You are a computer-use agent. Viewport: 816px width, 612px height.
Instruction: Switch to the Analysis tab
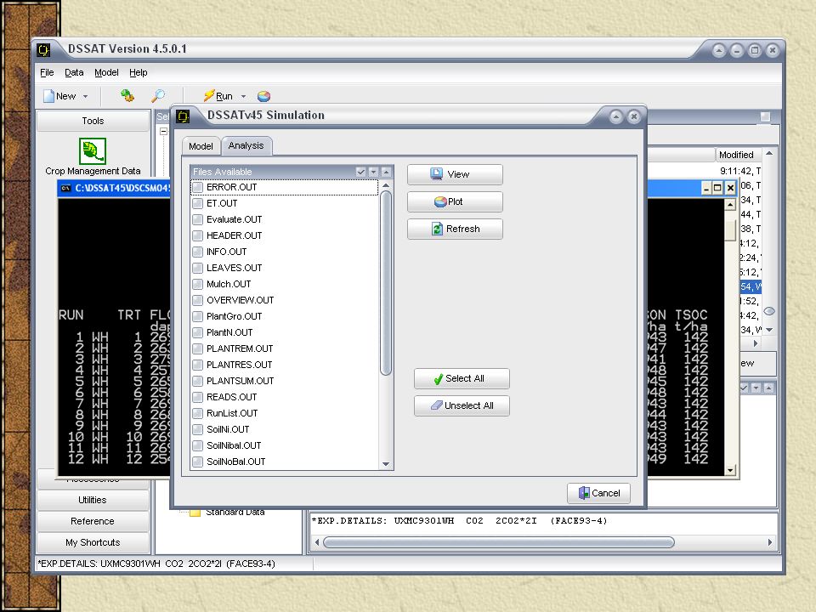[246, 145]
